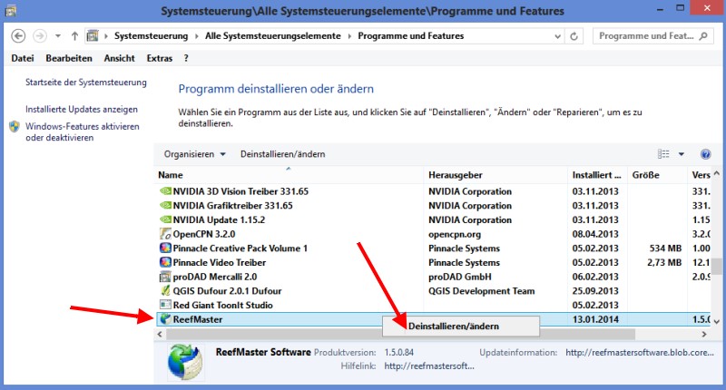Open the address bar history dropdown
Image resolution: width=726 pixels, height=390 pixels.
pos(563,36)
